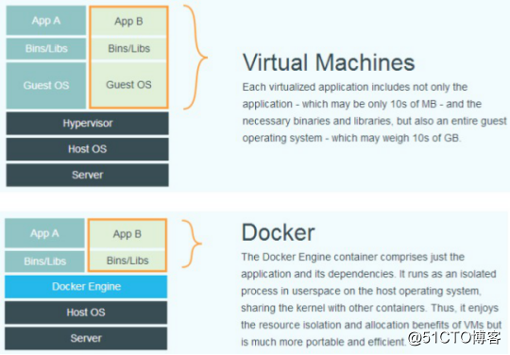Click line "necessary binaries and libraries, but also..."

(x=374, y=121)
